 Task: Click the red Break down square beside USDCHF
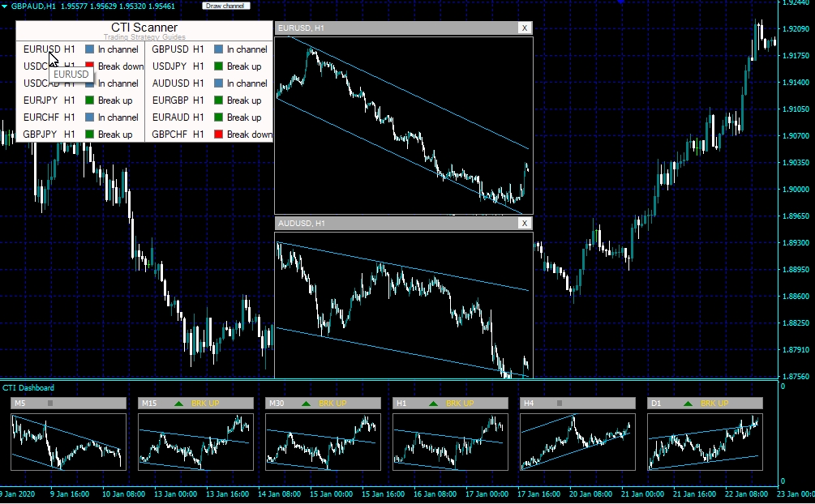click(x=89, y=66)
